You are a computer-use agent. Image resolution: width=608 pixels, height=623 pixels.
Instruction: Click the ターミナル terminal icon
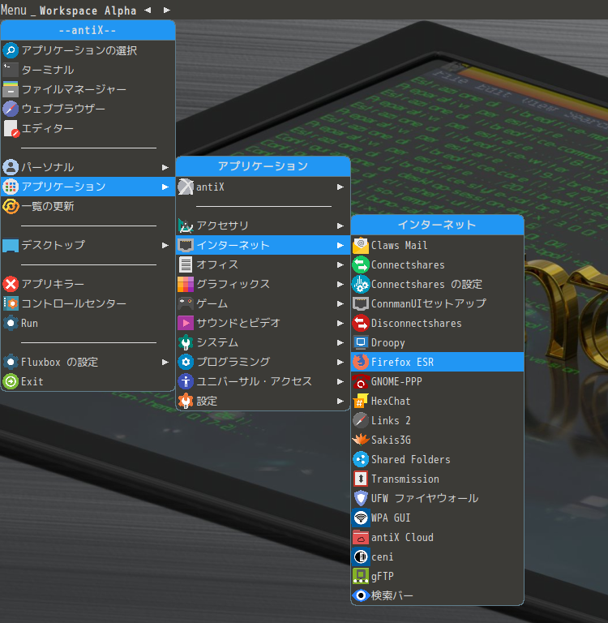(11, 70)
